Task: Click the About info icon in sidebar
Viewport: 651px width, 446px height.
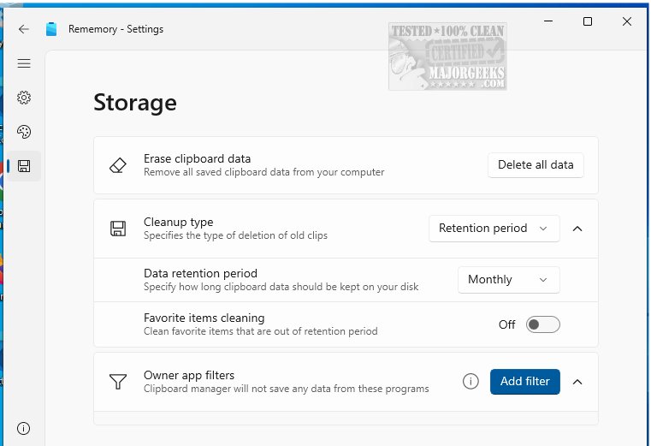Action: point(24,428)
